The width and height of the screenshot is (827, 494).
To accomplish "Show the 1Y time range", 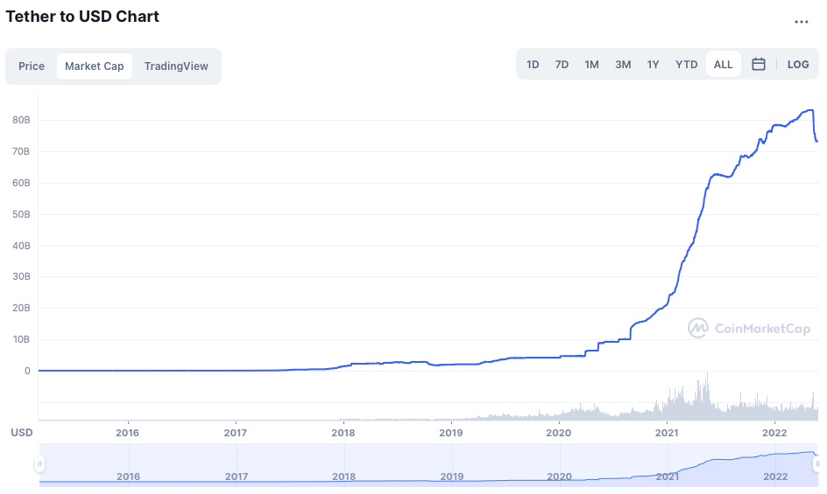I will tap(653, 64).
